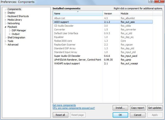
Task: Open Why are some components grayed out link
Action: (x=74, y=108)
